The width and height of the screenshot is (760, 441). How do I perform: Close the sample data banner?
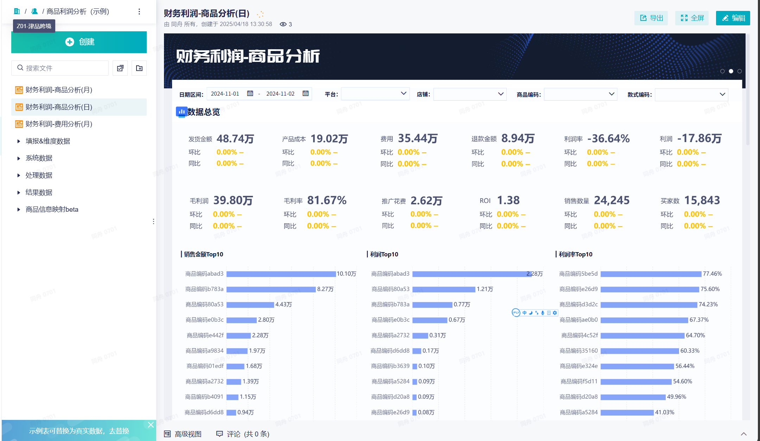[x=151, y=425]
